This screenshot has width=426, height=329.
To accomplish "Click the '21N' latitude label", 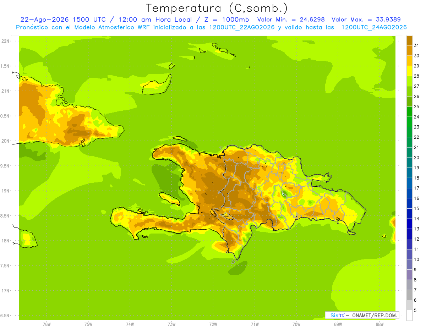I will [6, 91].
